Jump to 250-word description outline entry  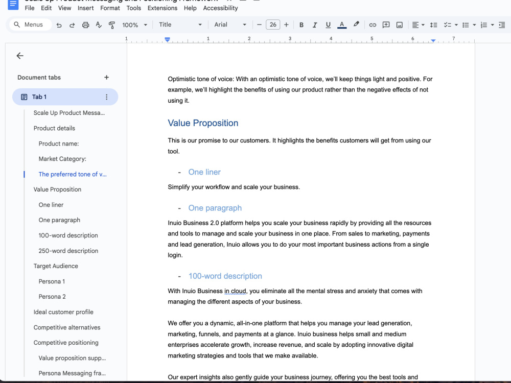tap(68, 251)
